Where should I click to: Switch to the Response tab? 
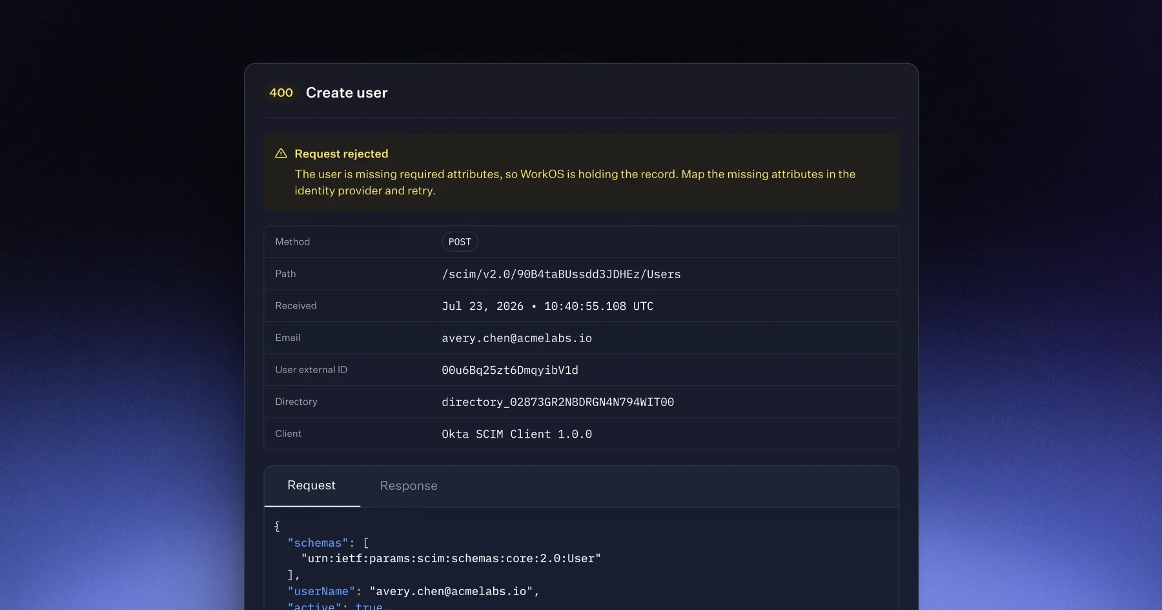(x=409, y=486)
